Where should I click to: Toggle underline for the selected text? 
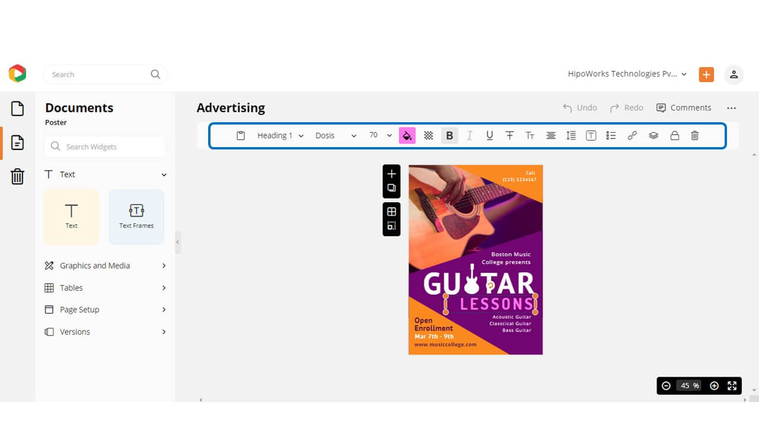point(489,135)
